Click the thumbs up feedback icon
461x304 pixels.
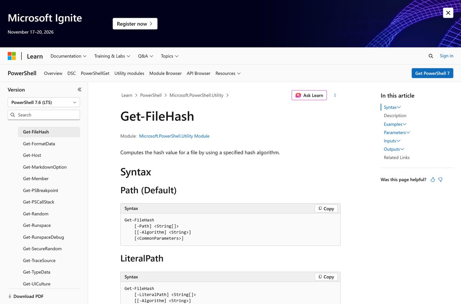point(433,180)
